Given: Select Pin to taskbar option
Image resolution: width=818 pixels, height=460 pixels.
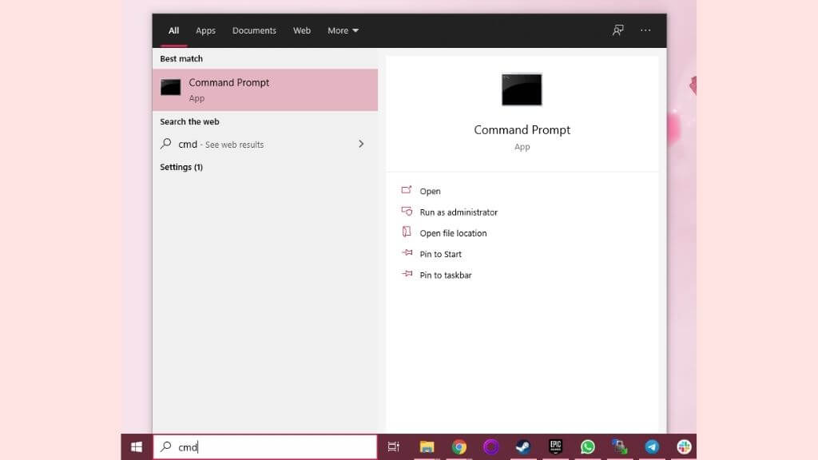Looking at the screenshot, I should click(445, 275).
